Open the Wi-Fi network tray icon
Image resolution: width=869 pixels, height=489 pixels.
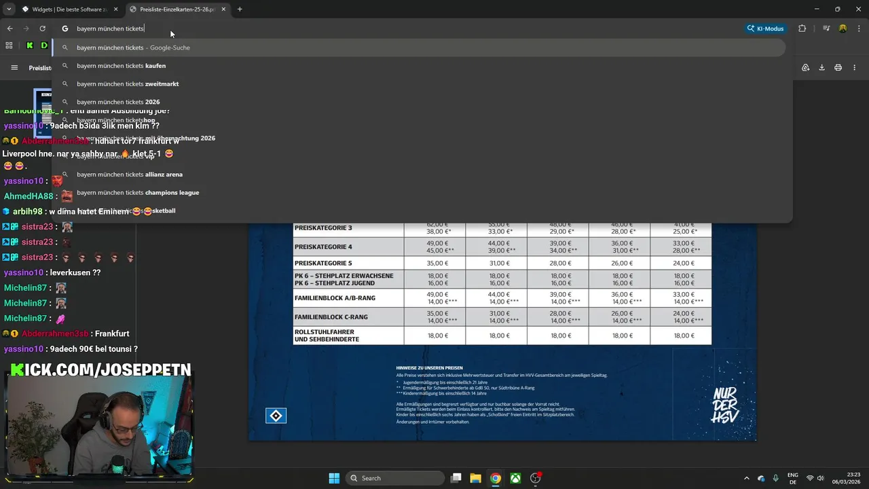coord(810,478)
